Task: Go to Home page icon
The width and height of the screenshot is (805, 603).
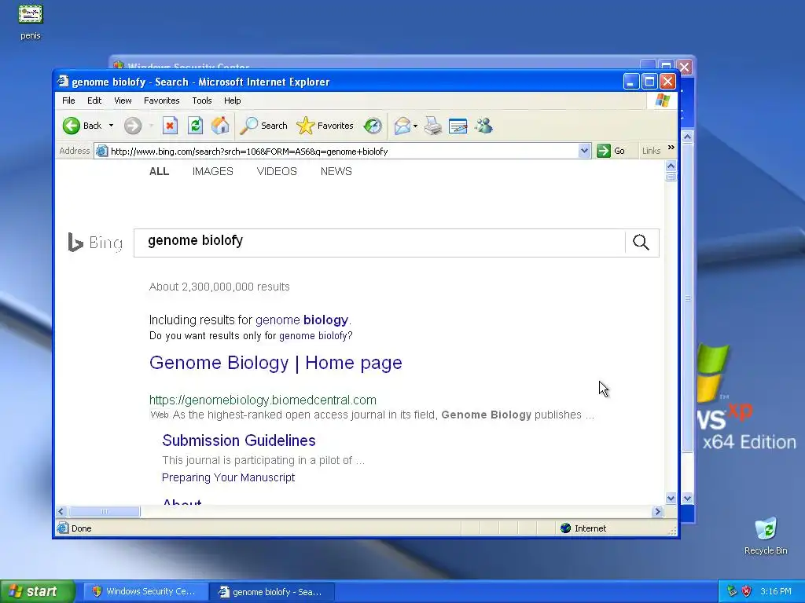Action: pyautogui.click(x=220, y=126)
